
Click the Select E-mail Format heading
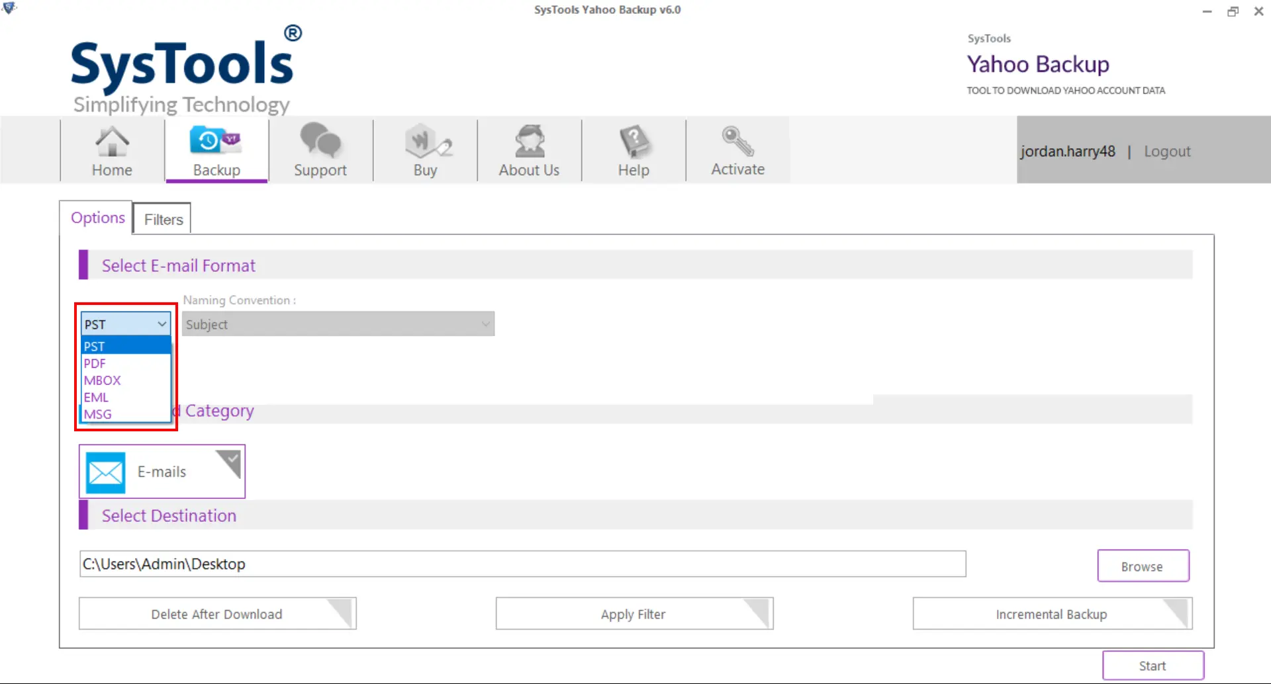click(x=178, y=266)
